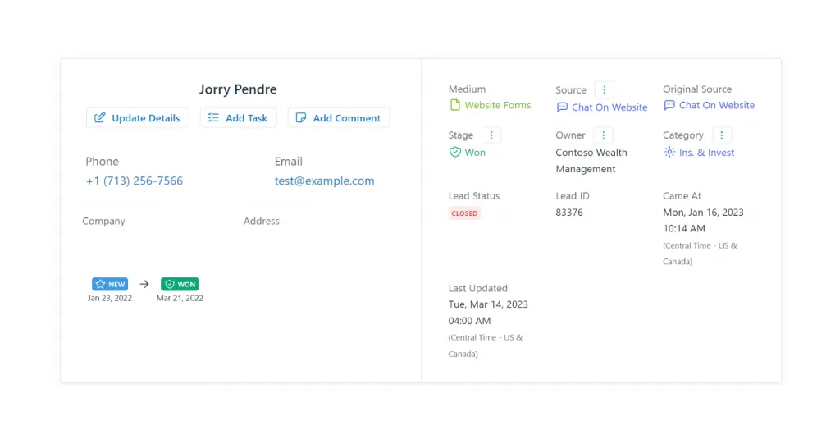
Task: Click the Won shield icon under Stage
Action: click(454, 153)
